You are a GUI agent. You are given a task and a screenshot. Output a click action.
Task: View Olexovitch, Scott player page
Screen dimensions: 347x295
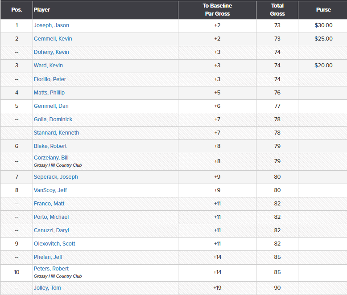pos(54,244)
